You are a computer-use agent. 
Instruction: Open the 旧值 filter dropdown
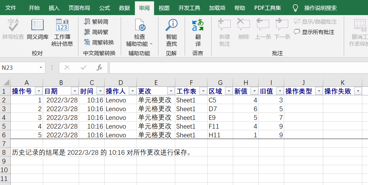[x=280, y=91]
